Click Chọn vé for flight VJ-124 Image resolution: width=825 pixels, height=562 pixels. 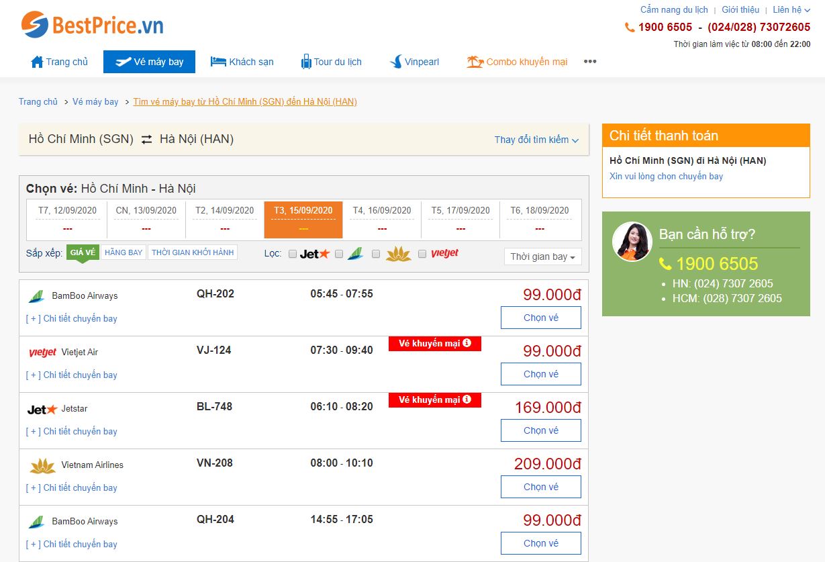pyautogui.click(x=541, y=374)
